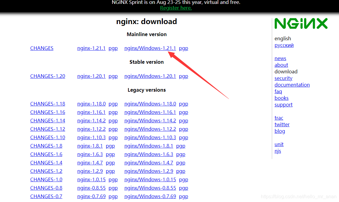Open the Register here link
Screen dimensions: 339x202
[176, 8]
